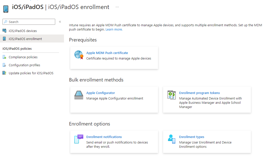Select the Apple Configurator stacked-devices icon
The width and height of the screenshot is (277, 158).
79,95
